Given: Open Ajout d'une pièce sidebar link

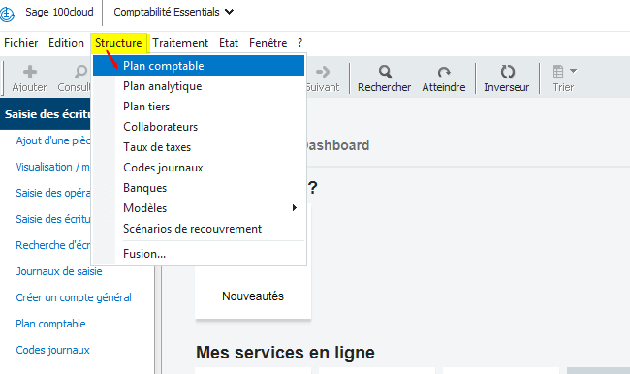Looking at the screenshot, I should pyautogui.click(x=53, y=141).
